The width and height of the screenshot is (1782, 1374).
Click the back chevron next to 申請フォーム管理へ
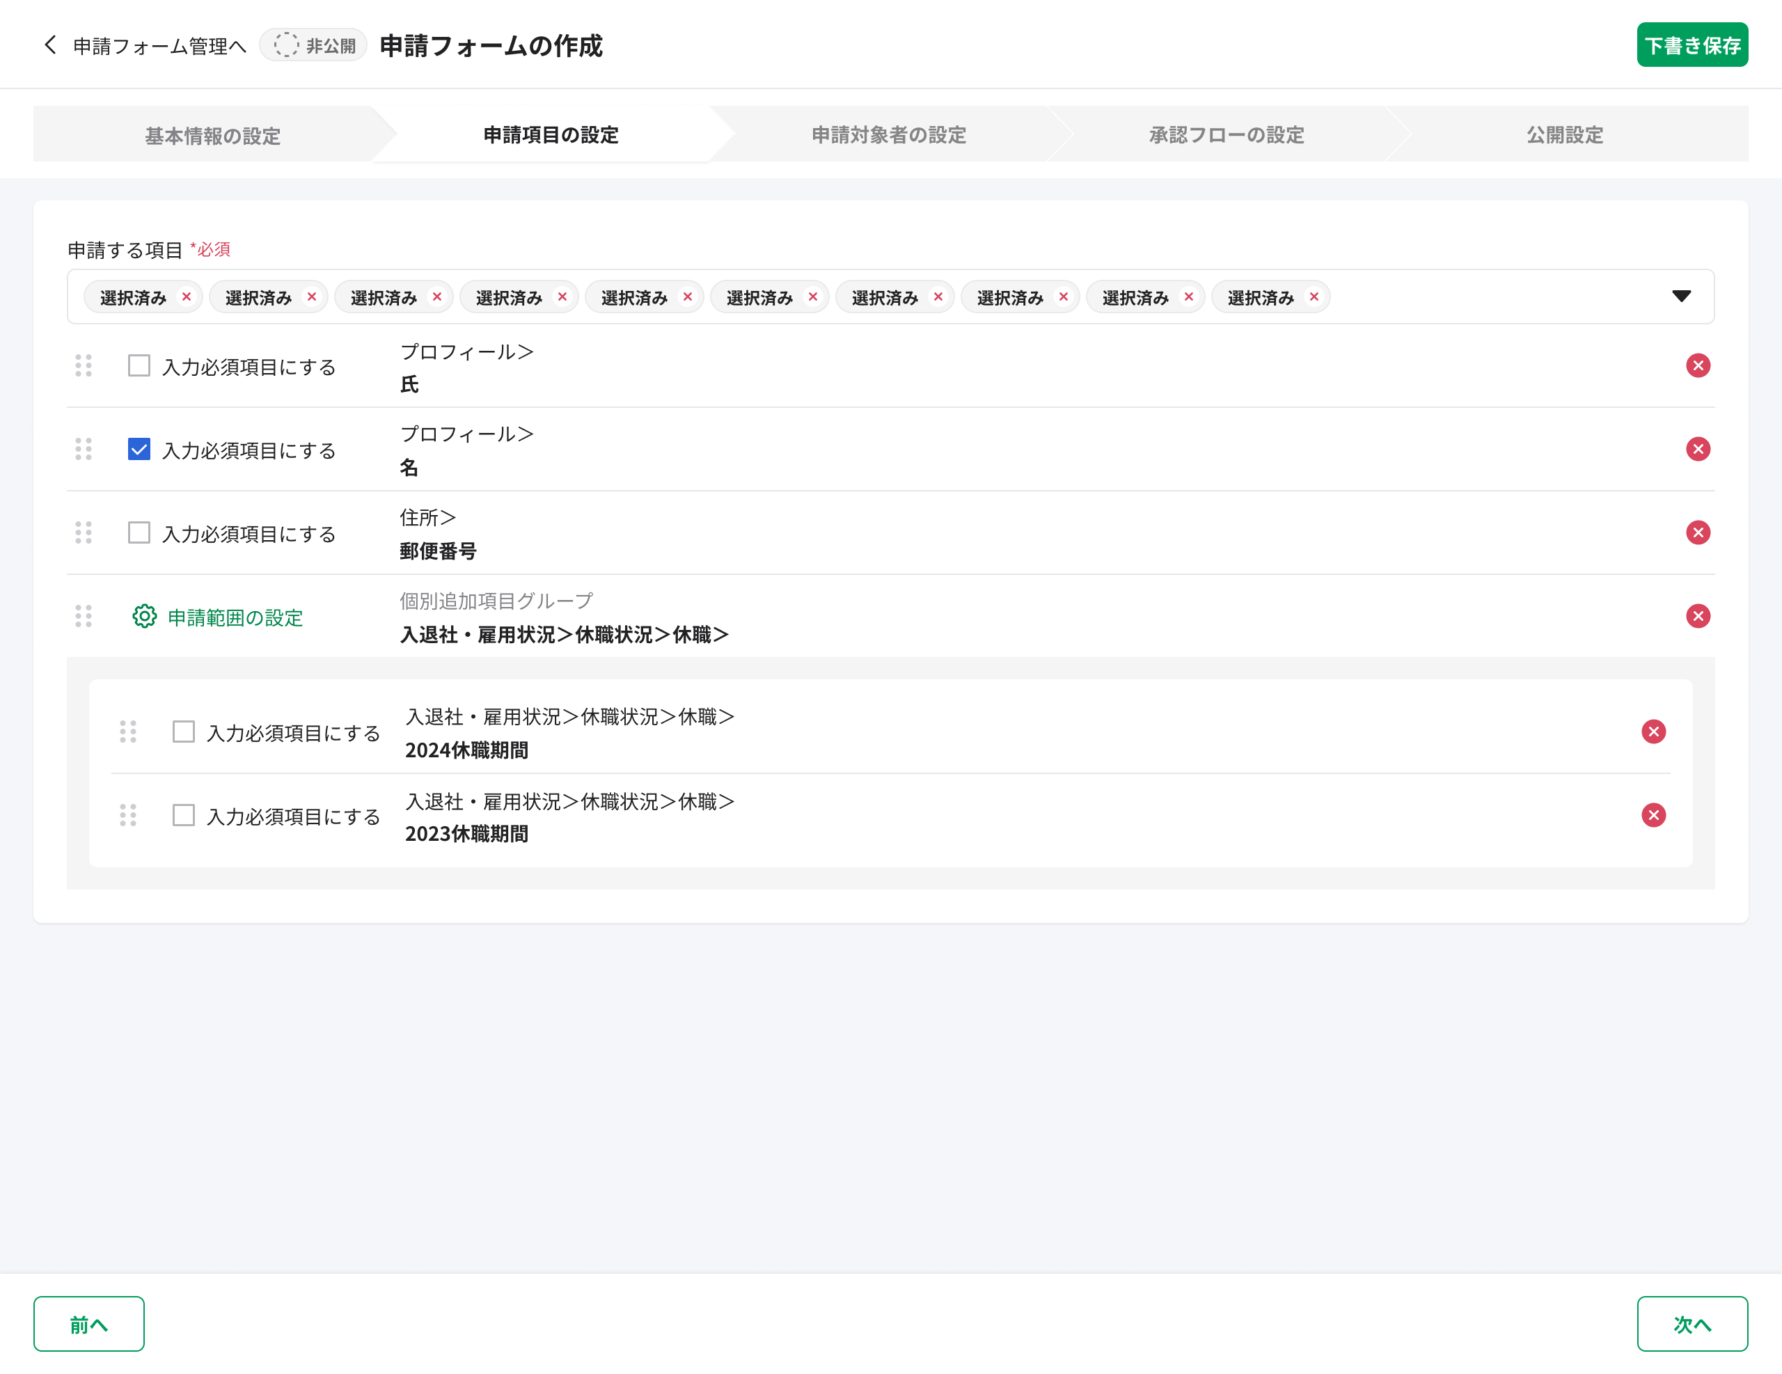[x=49, y=46]
